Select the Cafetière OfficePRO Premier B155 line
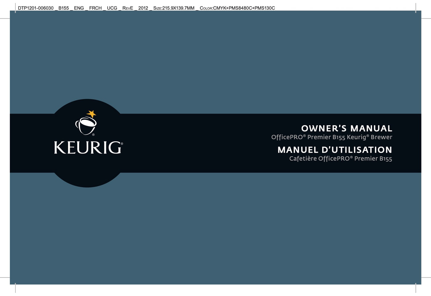This screenshot has height=296, width=431. pyautogui.click(x=340, y=159)
